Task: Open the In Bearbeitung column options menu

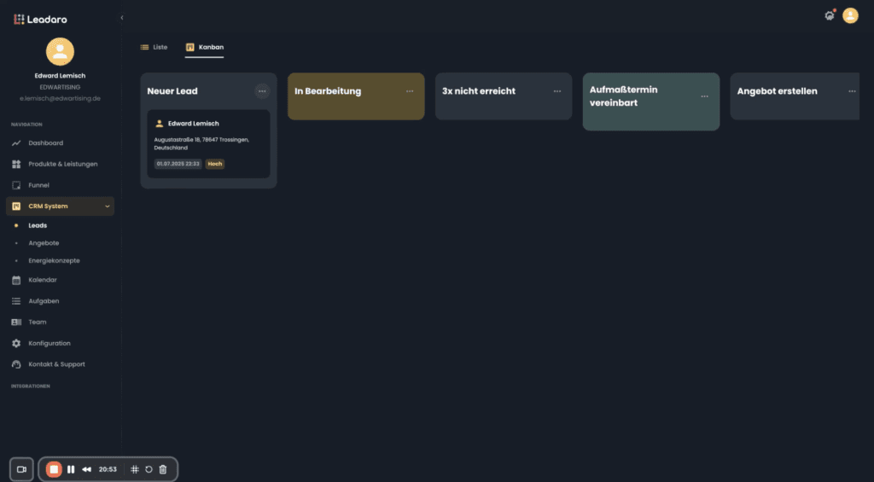Action: (410, 91)
